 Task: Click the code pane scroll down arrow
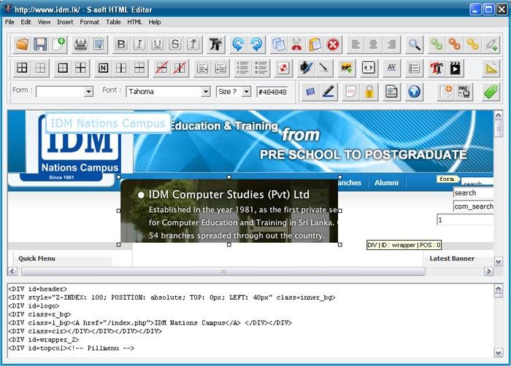click(x=499, y=353)
